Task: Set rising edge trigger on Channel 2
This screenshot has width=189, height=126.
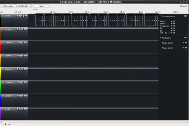Action: point(18,43)
